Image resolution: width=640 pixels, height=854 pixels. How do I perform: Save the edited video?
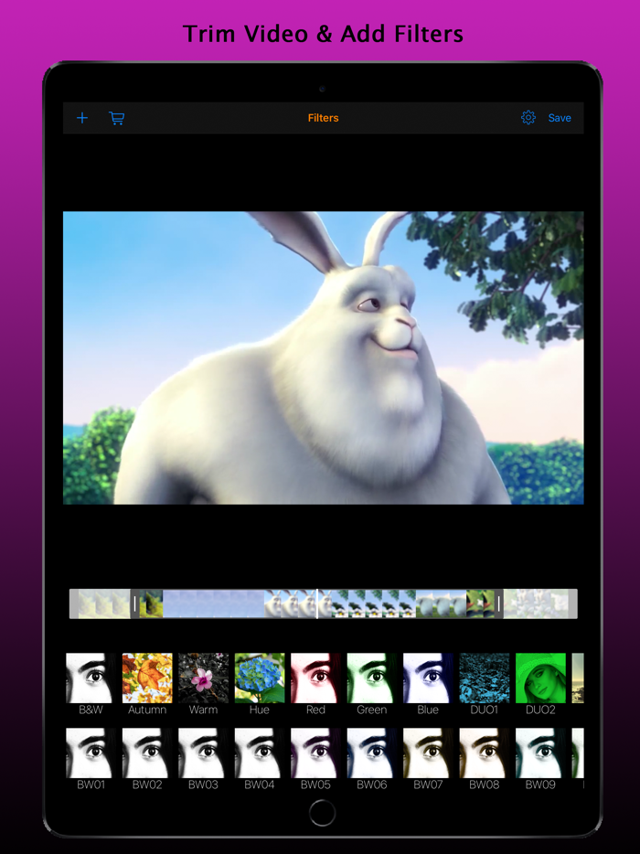pyautogui.click(x=560, y=118)
